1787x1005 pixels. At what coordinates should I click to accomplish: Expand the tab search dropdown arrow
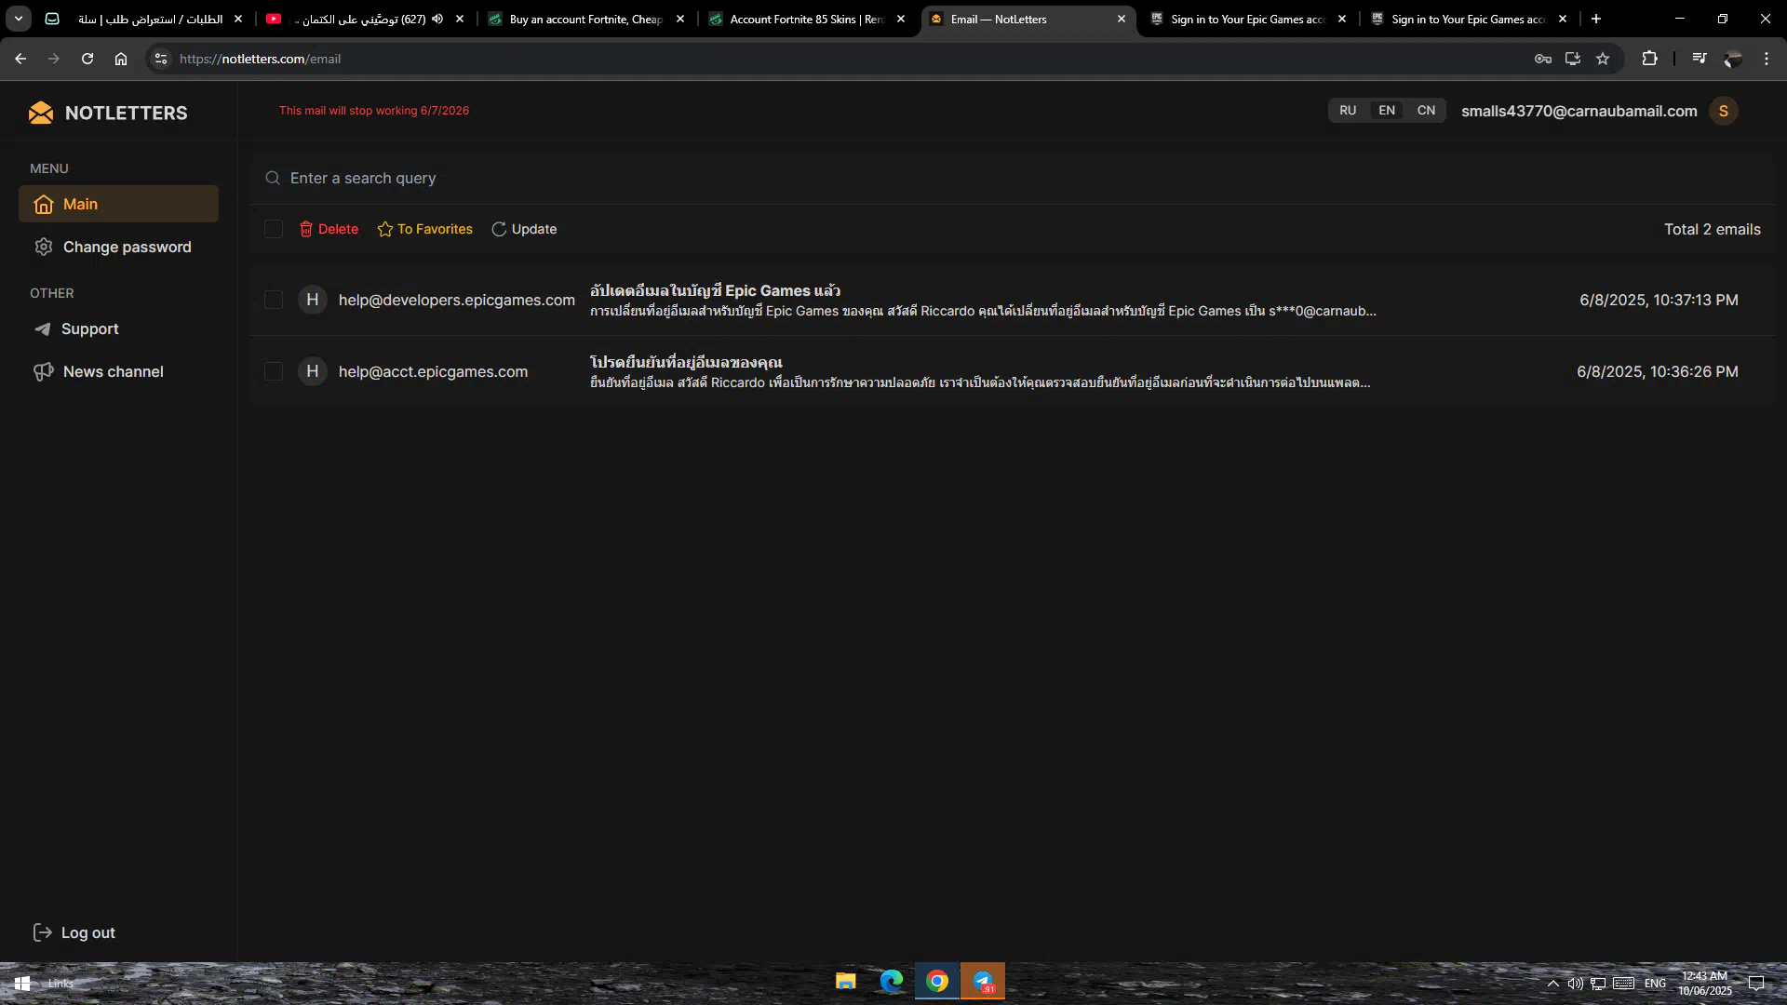[19, 19]
